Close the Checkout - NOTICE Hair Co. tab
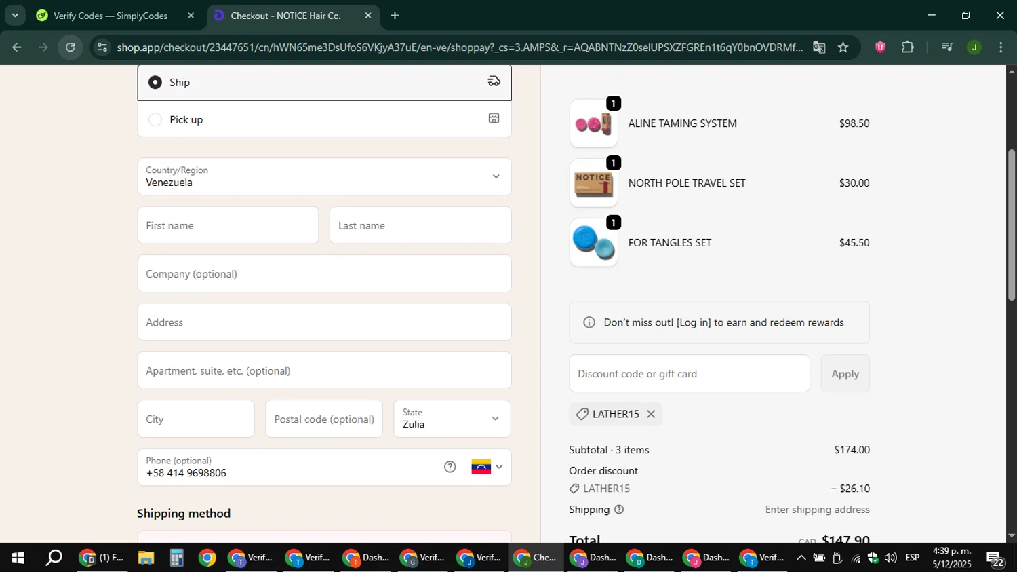 pyautogui.click(x=368, y=16)
